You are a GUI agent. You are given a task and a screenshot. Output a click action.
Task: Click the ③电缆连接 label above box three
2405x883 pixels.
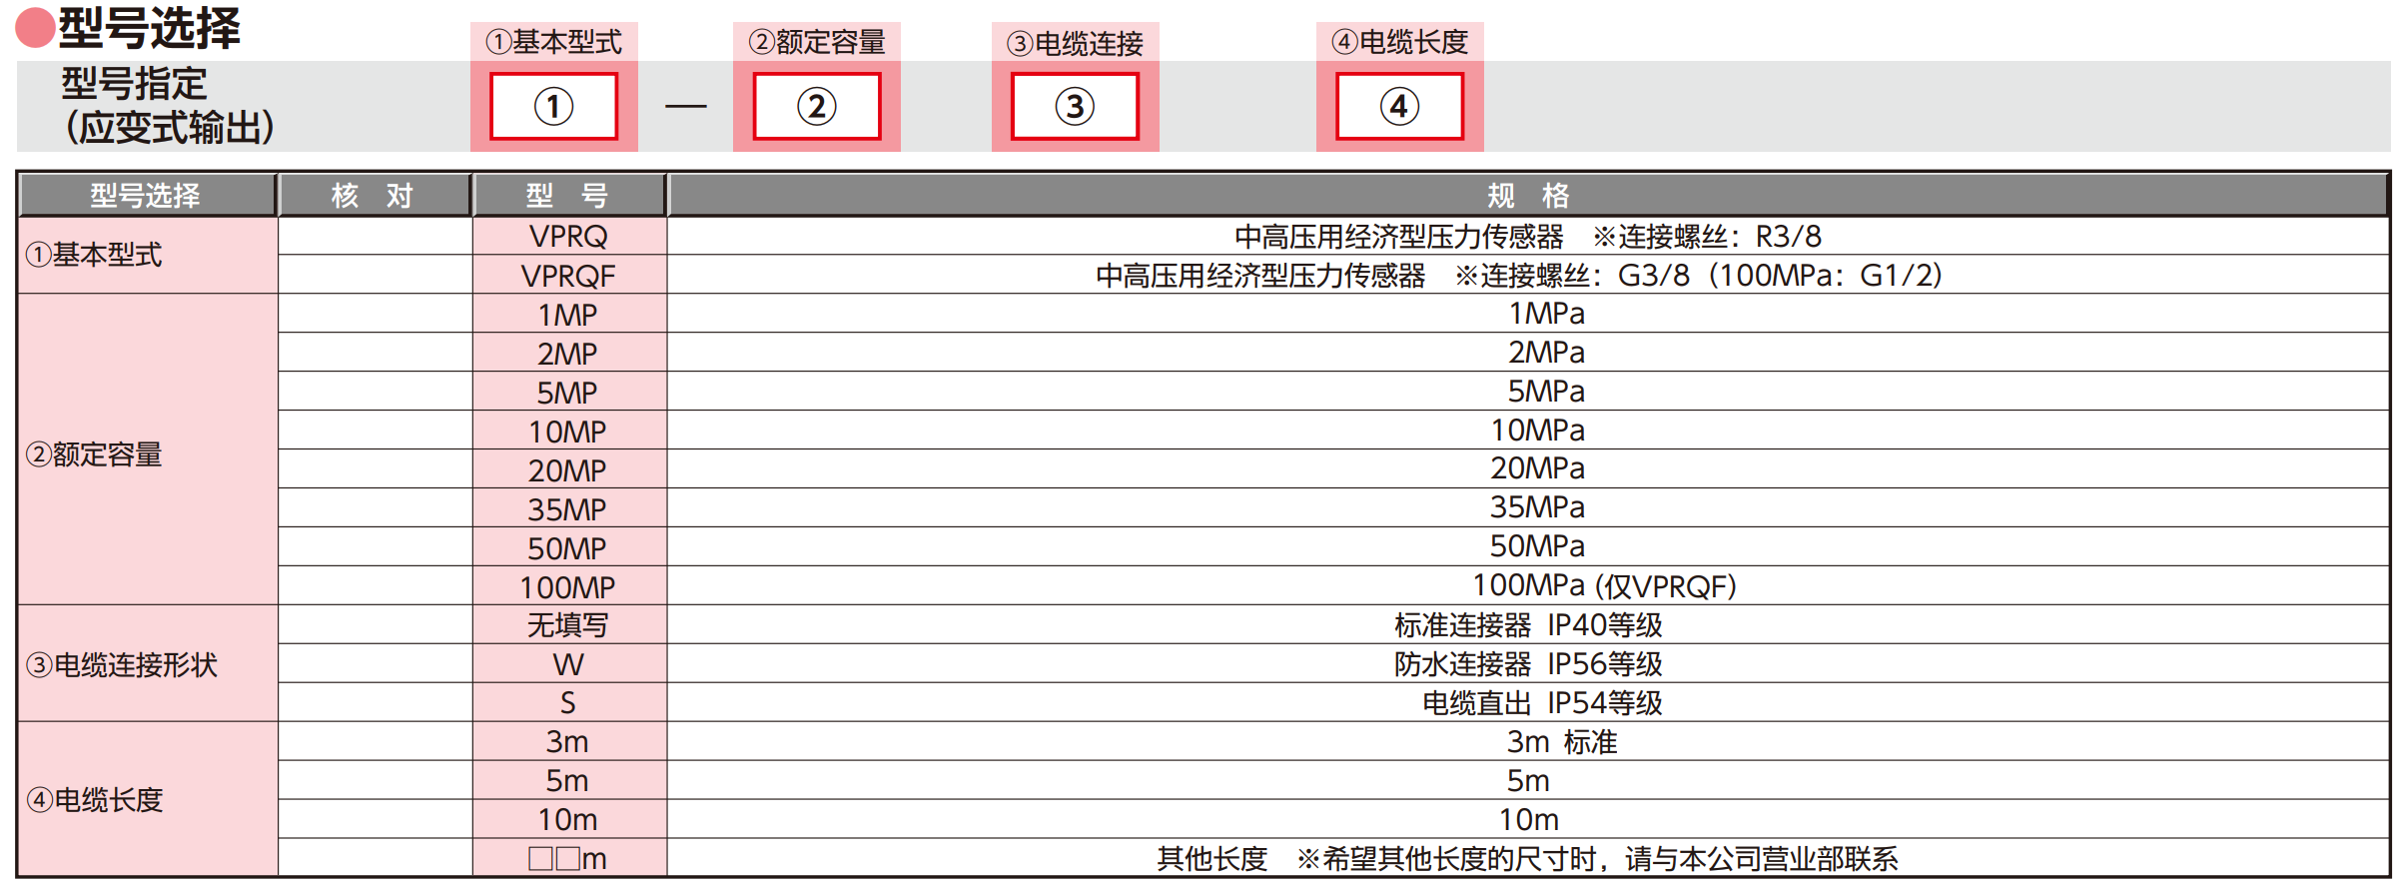tap(1075, 43)
